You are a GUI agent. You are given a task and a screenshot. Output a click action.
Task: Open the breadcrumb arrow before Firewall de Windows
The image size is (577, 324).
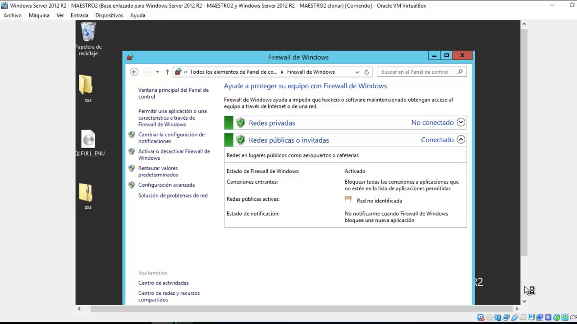click(283, 72)
